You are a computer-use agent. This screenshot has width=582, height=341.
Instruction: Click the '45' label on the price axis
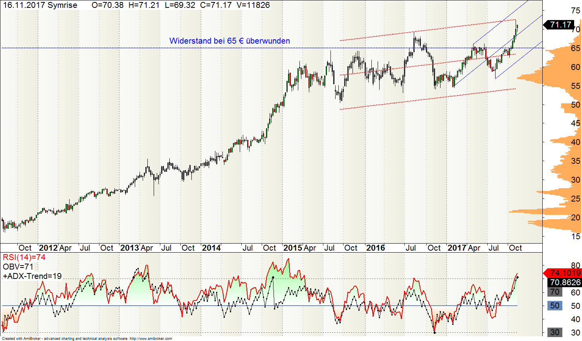[576, 123]
